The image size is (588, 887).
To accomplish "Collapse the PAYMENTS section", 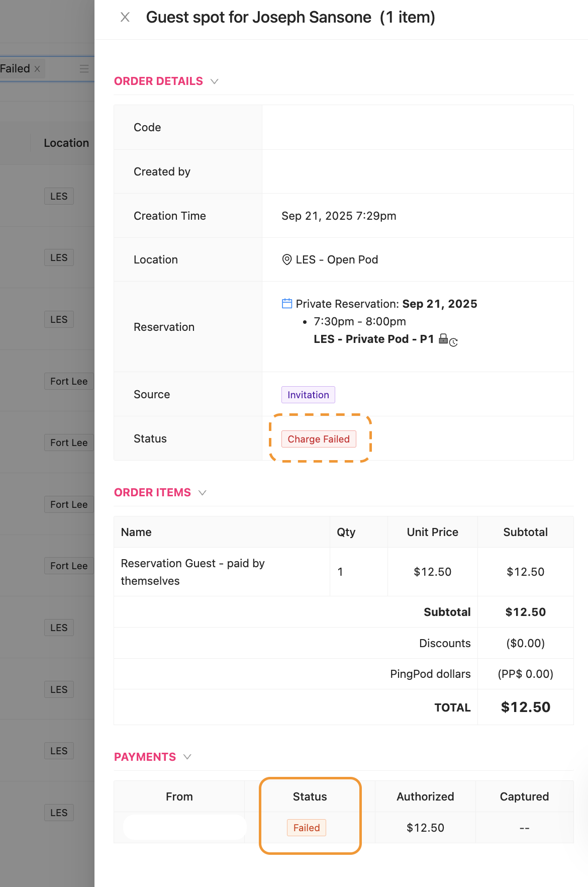I will click(187, 757).
